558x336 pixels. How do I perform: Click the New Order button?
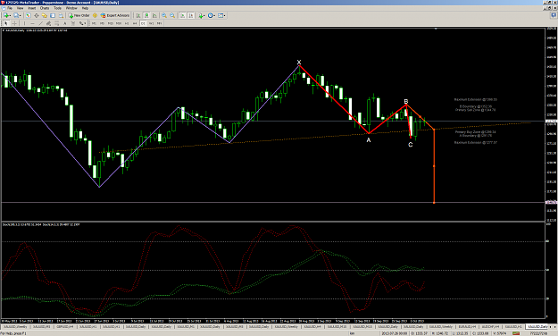click(79, 15)
